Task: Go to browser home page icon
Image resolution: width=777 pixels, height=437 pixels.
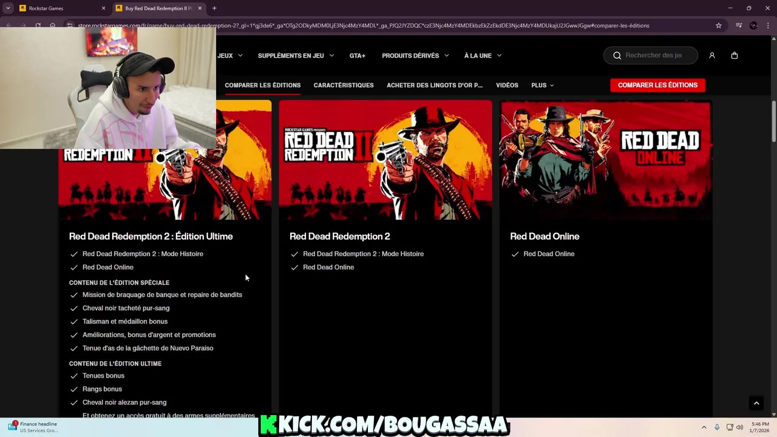Action: click(53, 25)
